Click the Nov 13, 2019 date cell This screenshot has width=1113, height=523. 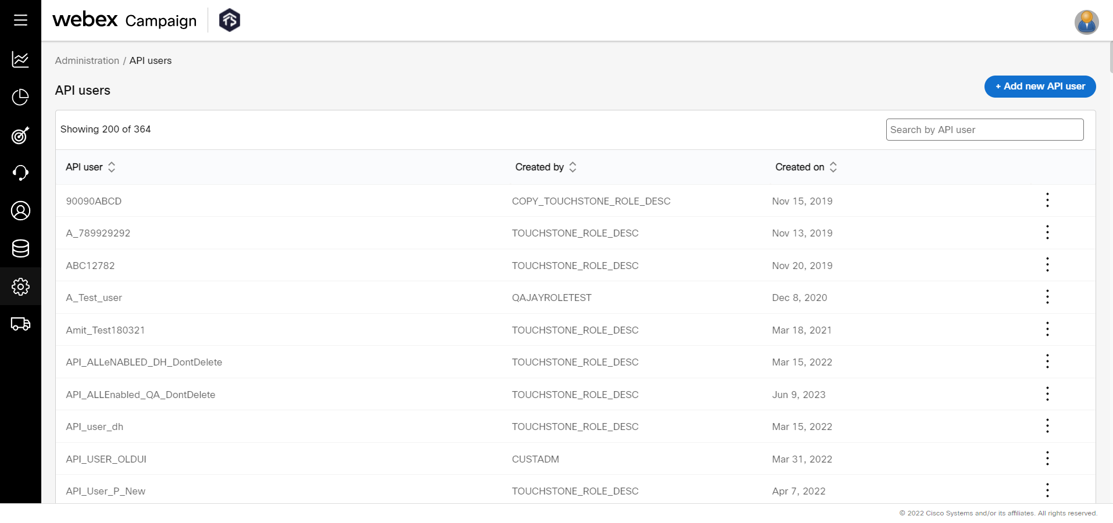(802, 233)
